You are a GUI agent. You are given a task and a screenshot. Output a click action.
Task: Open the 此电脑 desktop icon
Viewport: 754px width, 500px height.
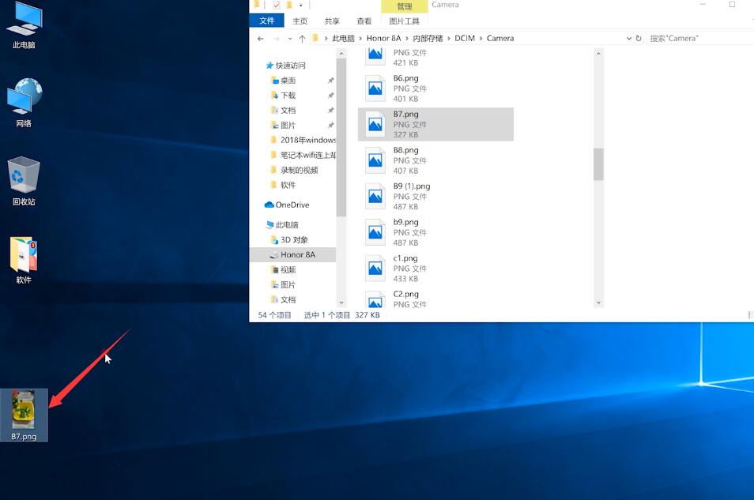pos(24,25)
